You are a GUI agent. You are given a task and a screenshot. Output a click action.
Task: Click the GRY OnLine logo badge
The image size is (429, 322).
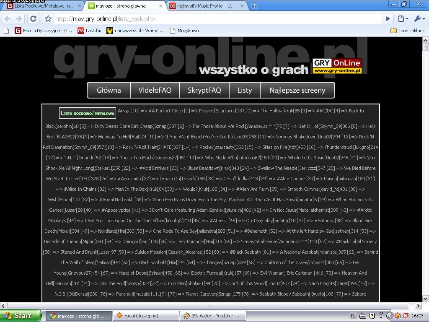pos(337,66)
